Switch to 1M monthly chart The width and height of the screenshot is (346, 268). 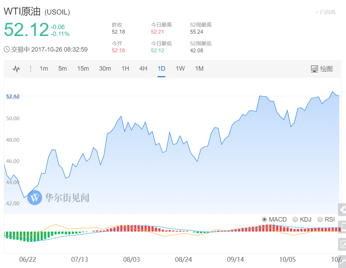pyautogui.click(x=199, y=69)
